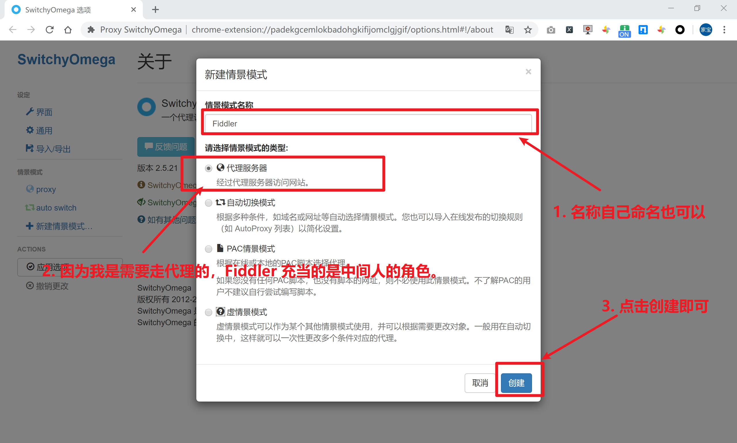The image size is (737, 443).
Task: Click the save icon beside 导入/导出
Action: (30, 148)
